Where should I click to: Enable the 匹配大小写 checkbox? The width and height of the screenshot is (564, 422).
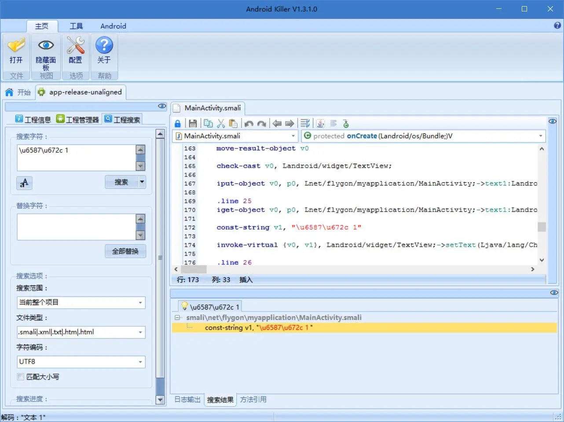[x=20, y=377]
